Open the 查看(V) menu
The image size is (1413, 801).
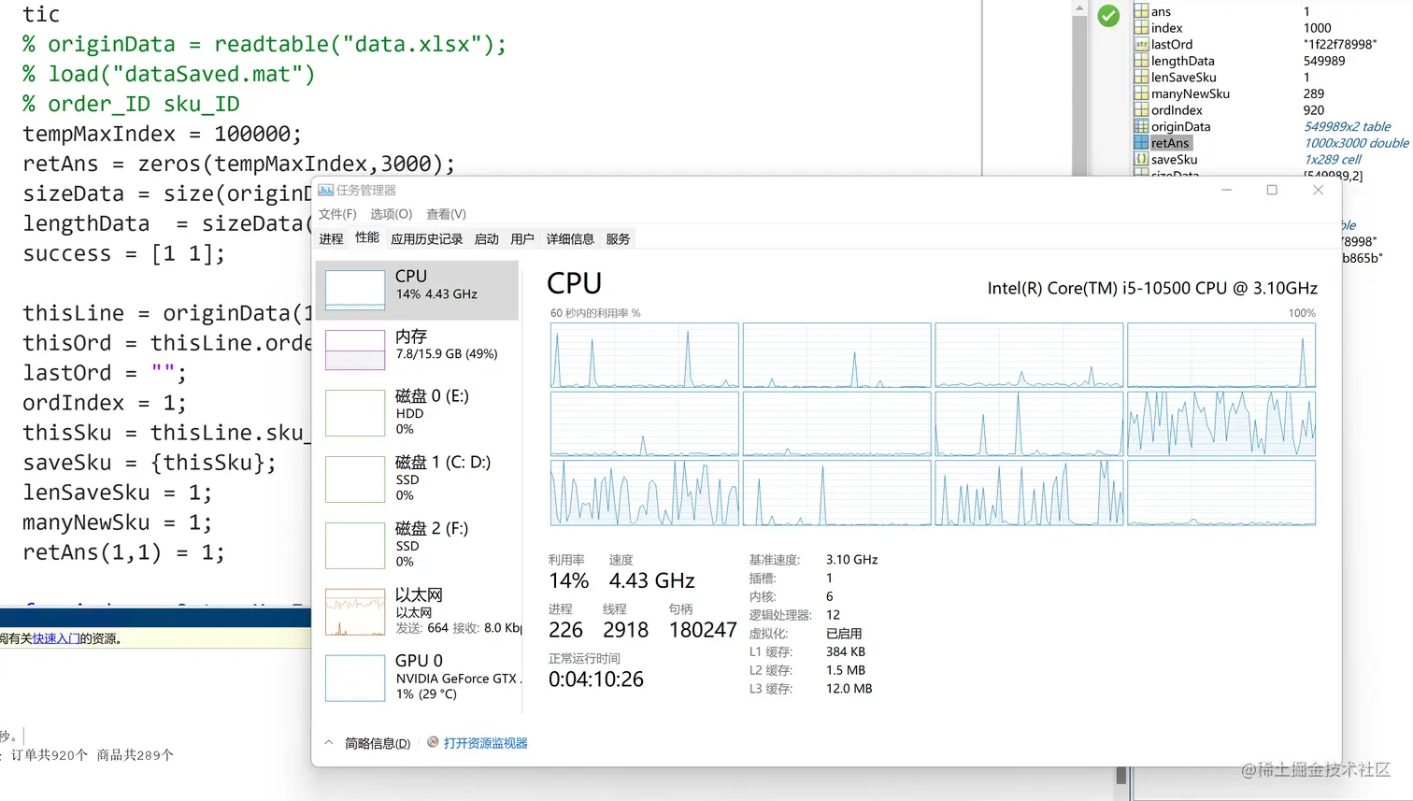[x=446, y=214]
